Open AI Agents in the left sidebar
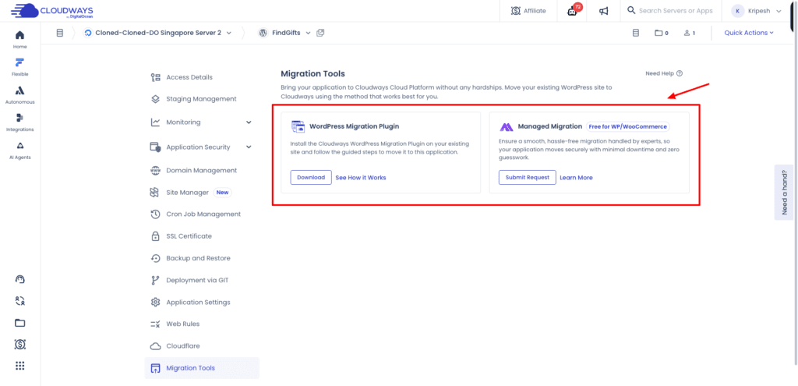Image resolution: width=798 pixels, height=386 pixels. [x=19, y=151]
